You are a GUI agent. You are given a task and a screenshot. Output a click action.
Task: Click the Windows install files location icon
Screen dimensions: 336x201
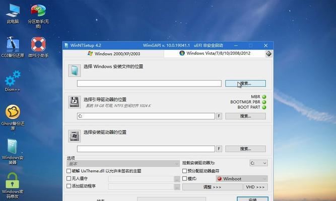[x=75, y=70]
